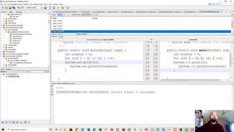Run the project with green play icon
Screen dimensions: 234x132
tap(58, 8)
